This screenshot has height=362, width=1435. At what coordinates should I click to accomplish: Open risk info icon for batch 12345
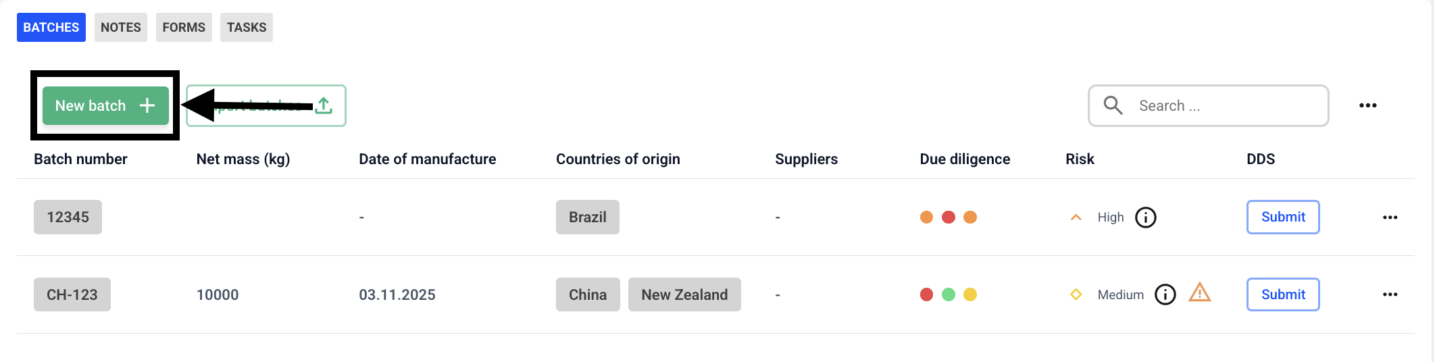tap(1146, 217)
